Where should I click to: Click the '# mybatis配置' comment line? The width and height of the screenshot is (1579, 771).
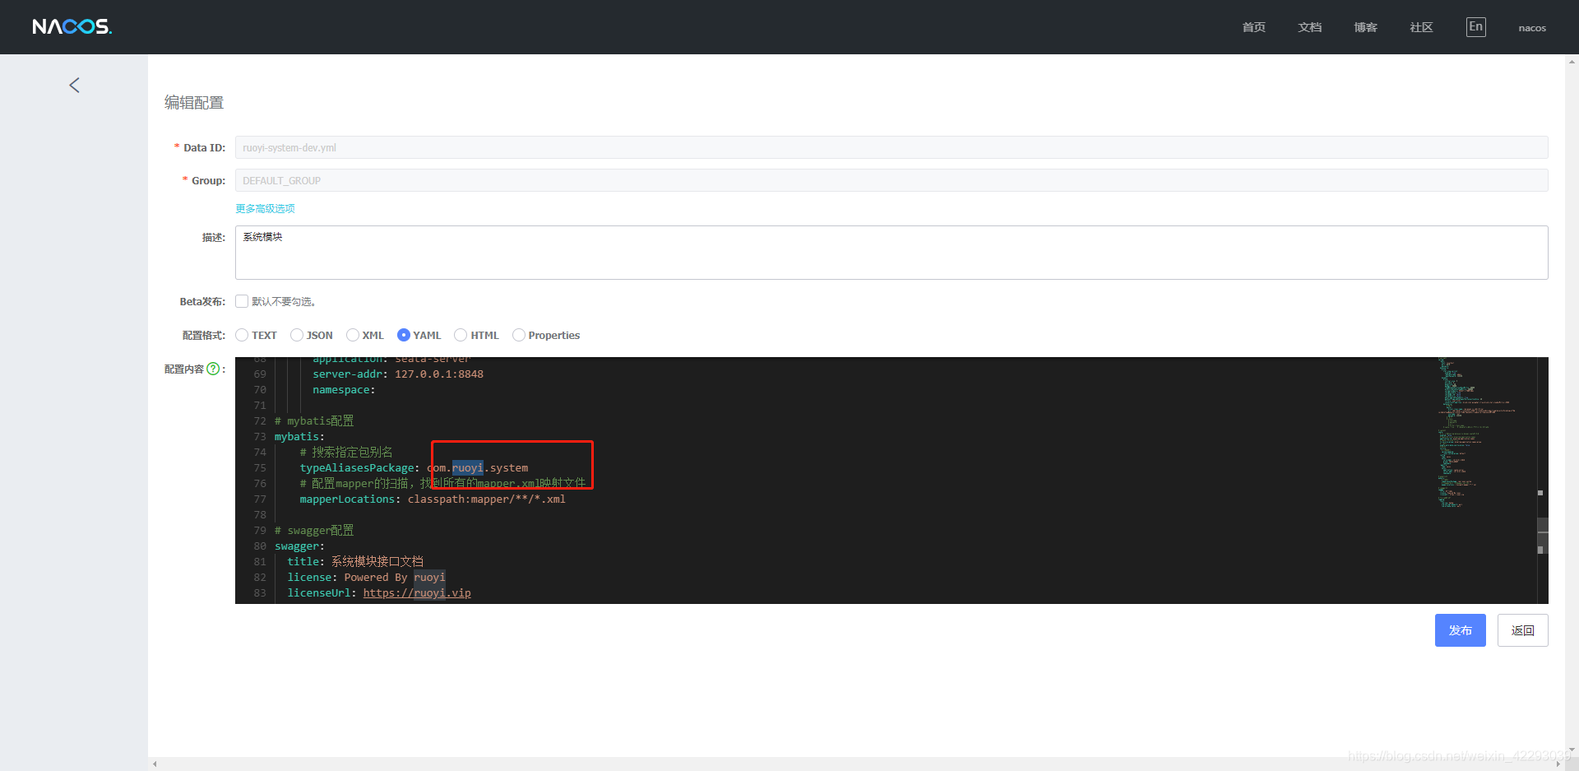tap(314, 421)
